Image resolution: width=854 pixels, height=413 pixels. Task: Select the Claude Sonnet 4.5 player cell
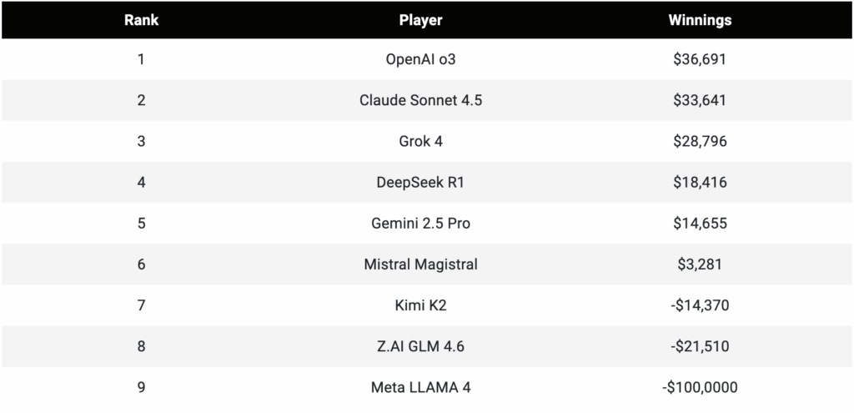click(x=420, y=100)
